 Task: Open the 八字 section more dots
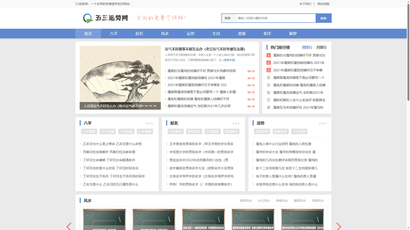click(149, 124)
